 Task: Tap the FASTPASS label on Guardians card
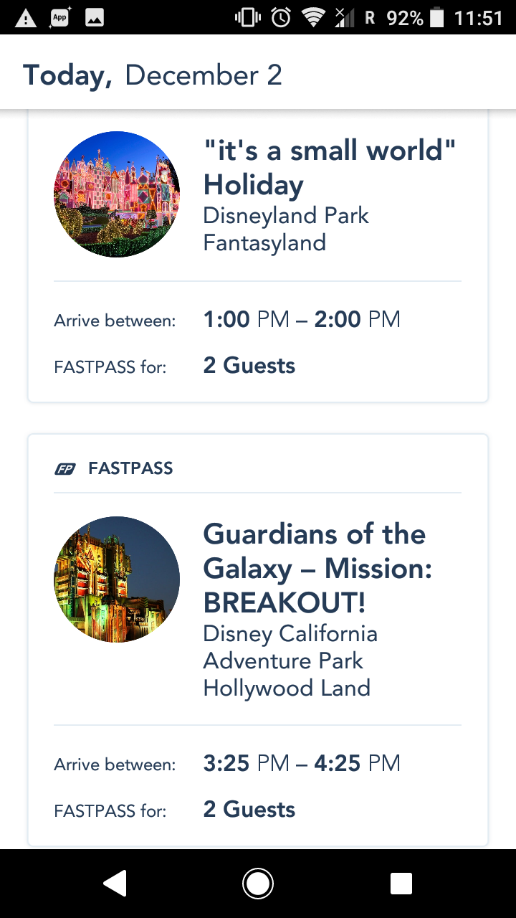pos(130,469)
